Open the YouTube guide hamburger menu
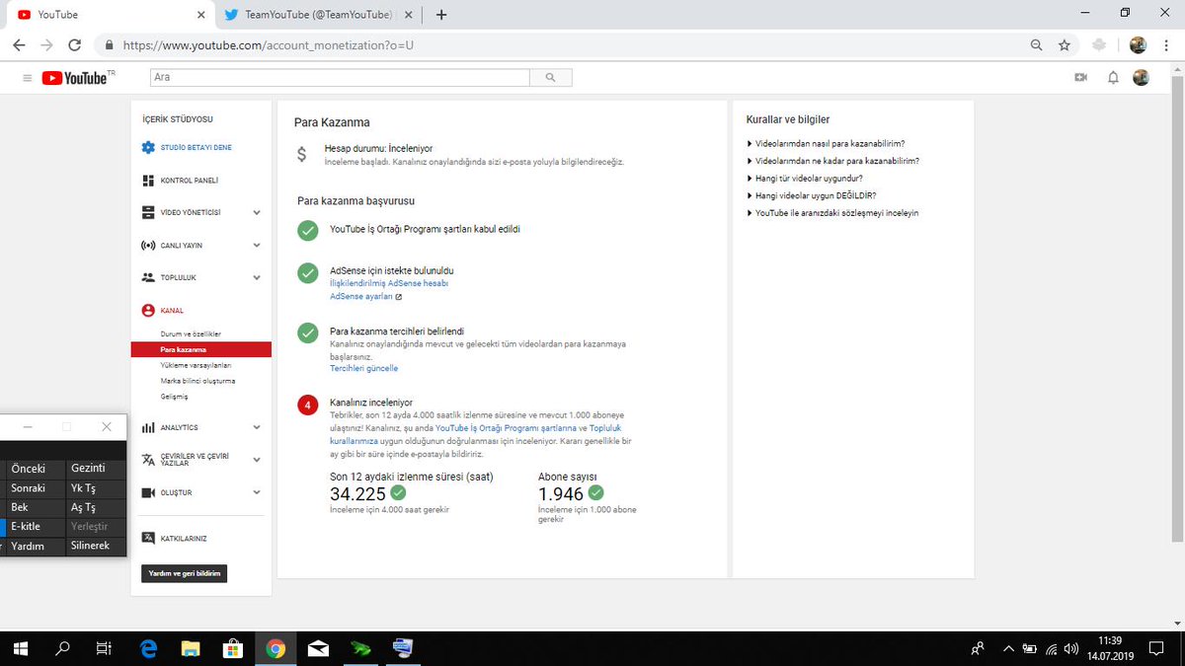 pyautogui.click(x=27, y=77)
